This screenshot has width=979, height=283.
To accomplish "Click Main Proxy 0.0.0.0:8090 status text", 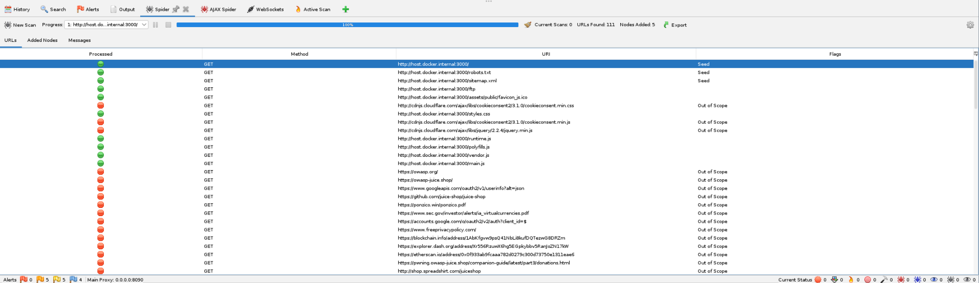I will [115, 279].
